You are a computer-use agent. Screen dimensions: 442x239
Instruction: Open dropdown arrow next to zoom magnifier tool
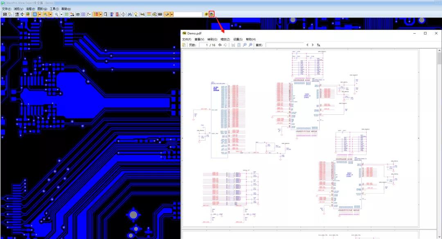[x=61, y=14]
